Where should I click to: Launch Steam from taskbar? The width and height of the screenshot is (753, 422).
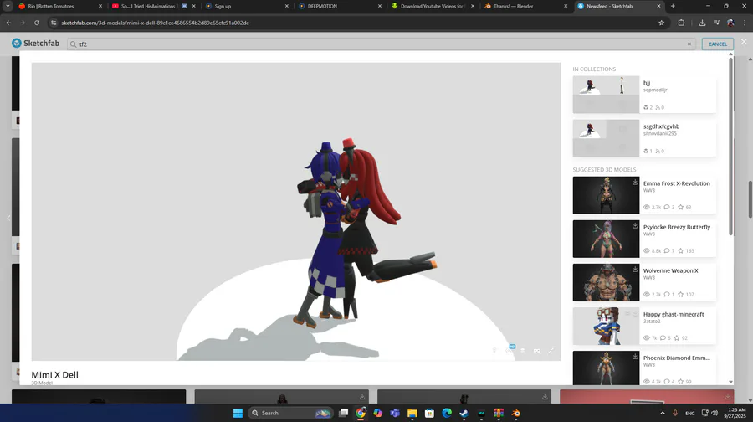(464, 413)
